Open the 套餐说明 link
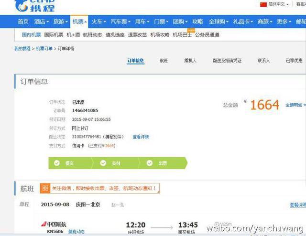Screen dimensions: 306x236 [x=298, y=205]
